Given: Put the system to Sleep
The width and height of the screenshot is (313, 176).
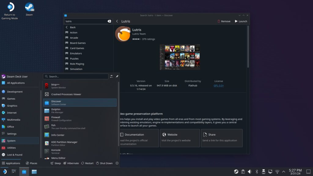Looking at the screenshot, I should pos(56,163).
